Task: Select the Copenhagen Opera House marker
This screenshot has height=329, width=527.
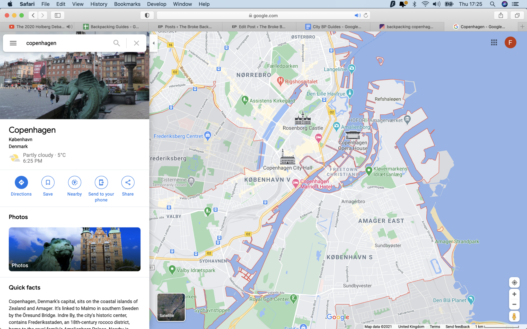Action: tap(353, 135)
